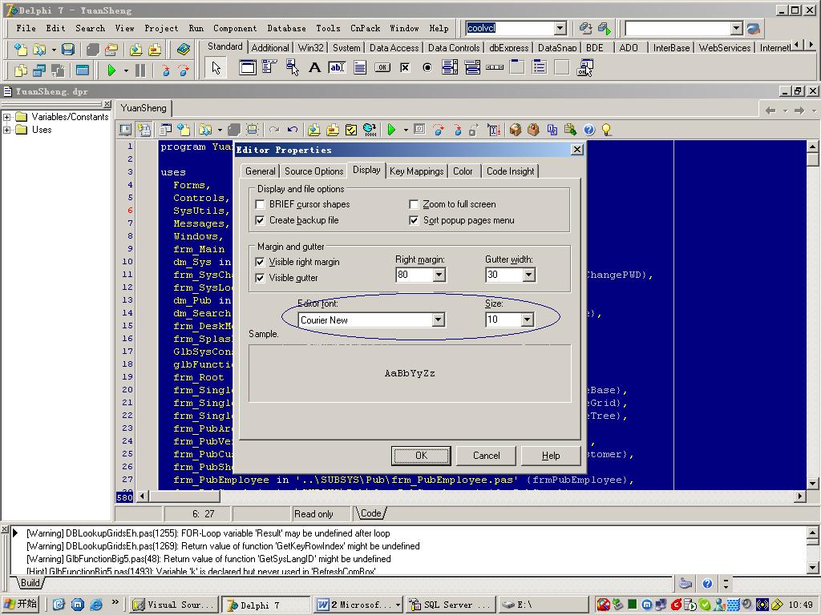Select the RadioButton component in palette
821x615 pixels.
[x=427, y=68]
